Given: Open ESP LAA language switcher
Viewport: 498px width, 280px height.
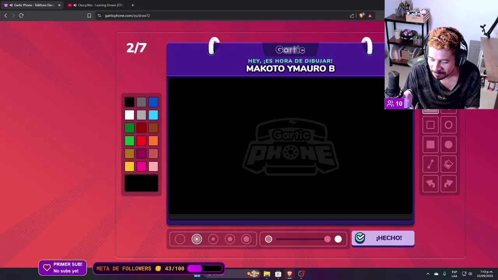Looking at the screenshot, I should pyautogui.click(x=454, y=274).
